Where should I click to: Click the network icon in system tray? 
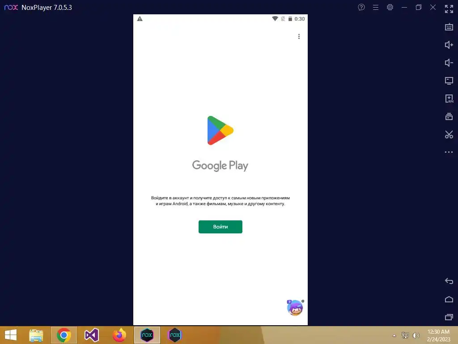405,335
